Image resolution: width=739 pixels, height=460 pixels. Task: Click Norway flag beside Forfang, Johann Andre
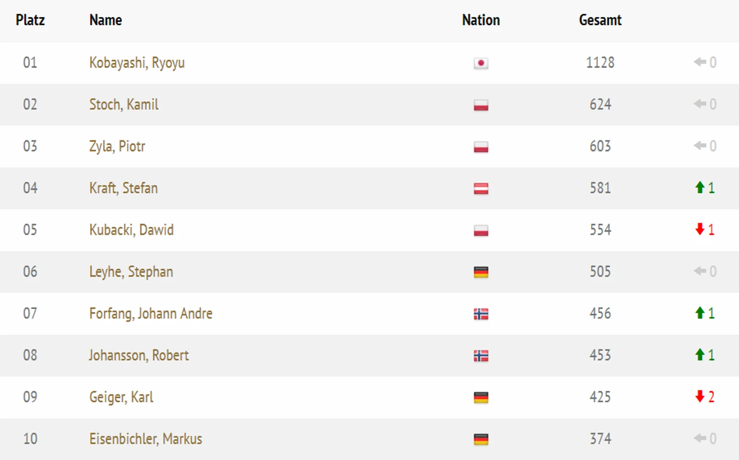[x=481, y=314]
